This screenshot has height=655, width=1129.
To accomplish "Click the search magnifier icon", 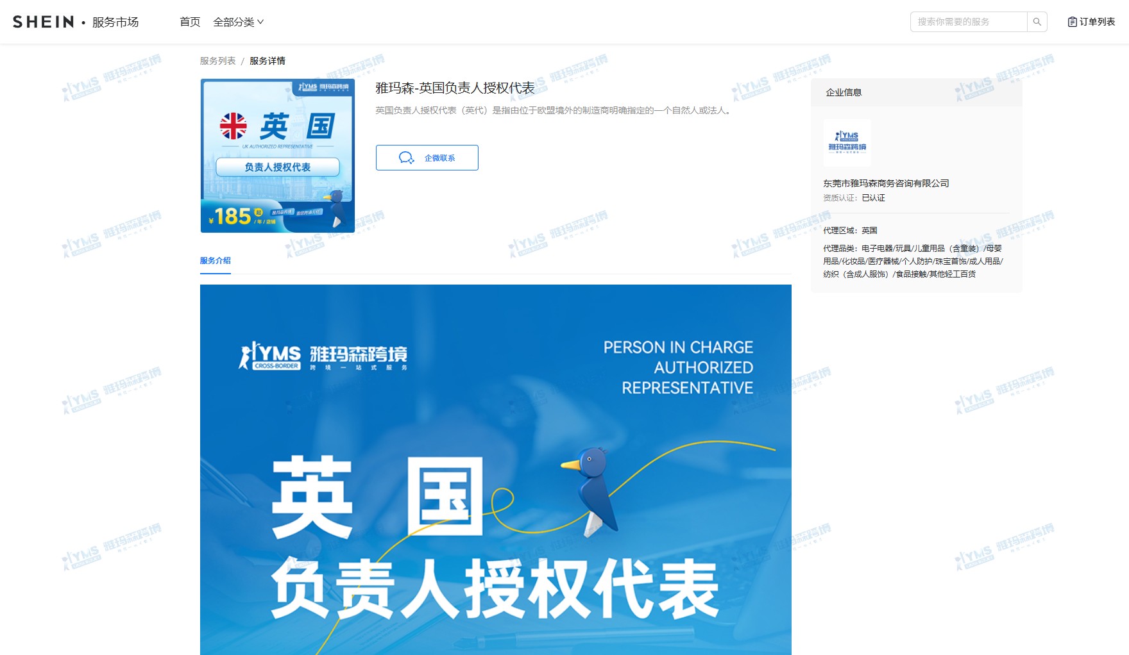I will (1037, 22).
